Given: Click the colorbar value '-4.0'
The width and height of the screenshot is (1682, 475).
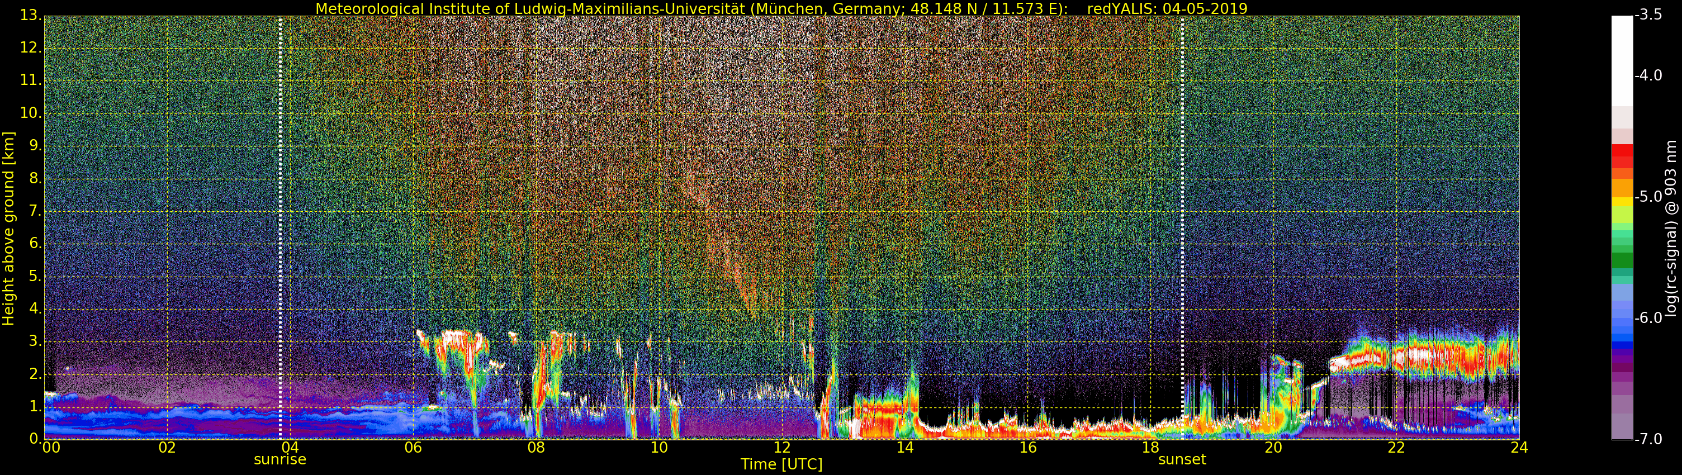Looking at the screenshot, I should [x=1648, y=75].
